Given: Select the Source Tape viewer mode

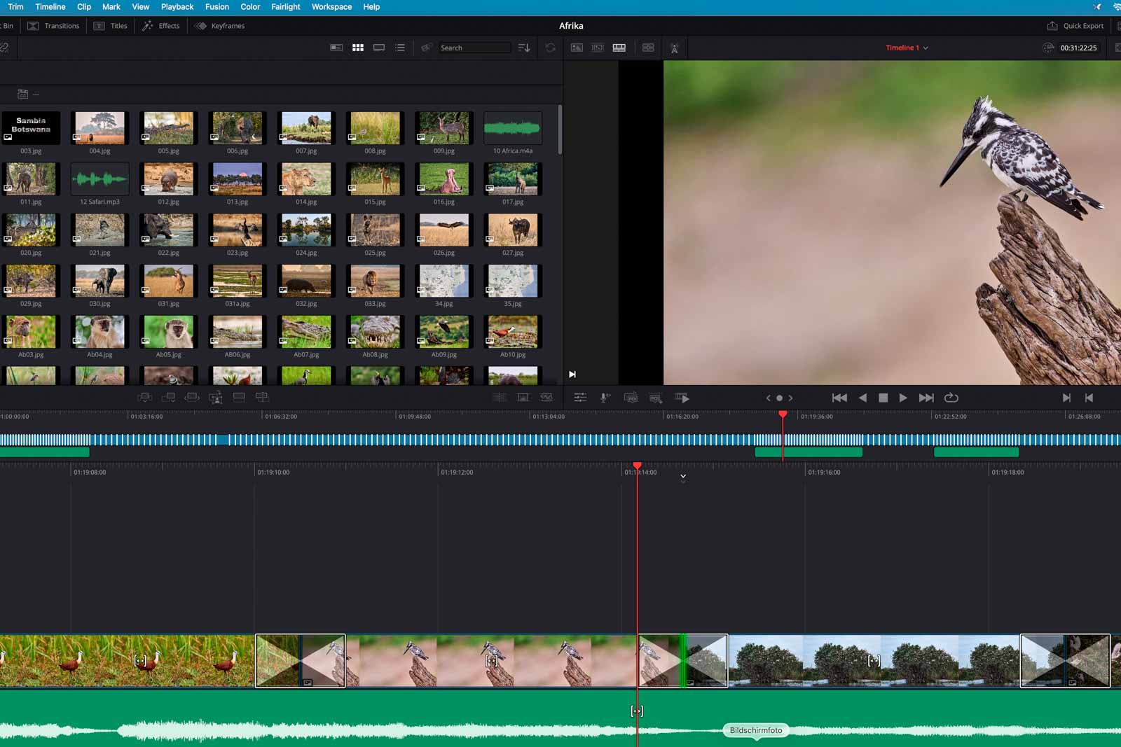Looking at the screenshot, I should [598, 48].
